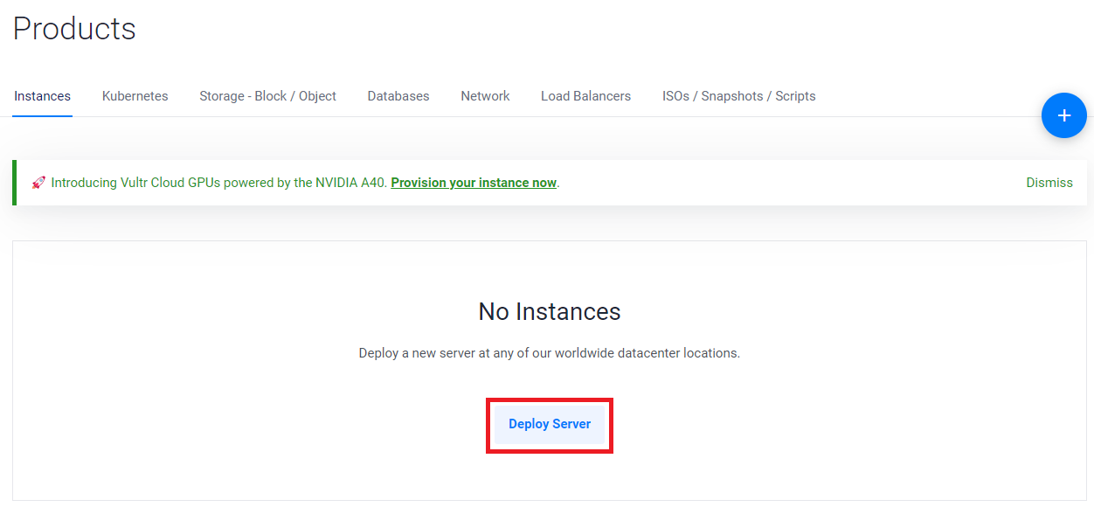Image resolution: width=1094 pixels, height=507 pixels.
Task: Dismiss the Cloud GPU announcement banner
Action: coord(1049,183)
